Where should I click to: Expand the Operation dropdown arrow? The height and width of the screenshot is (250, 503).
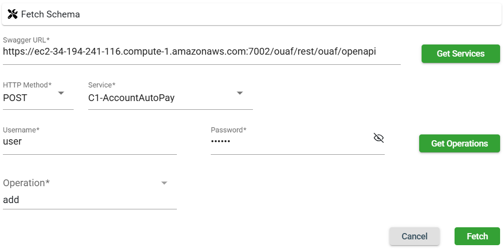tap(164, 183)
